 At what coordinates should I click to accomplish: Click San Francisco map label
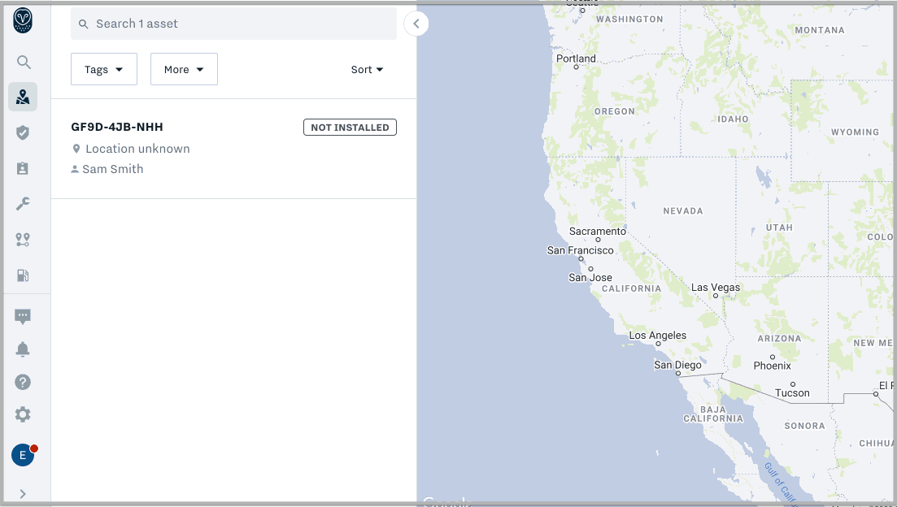580,250
